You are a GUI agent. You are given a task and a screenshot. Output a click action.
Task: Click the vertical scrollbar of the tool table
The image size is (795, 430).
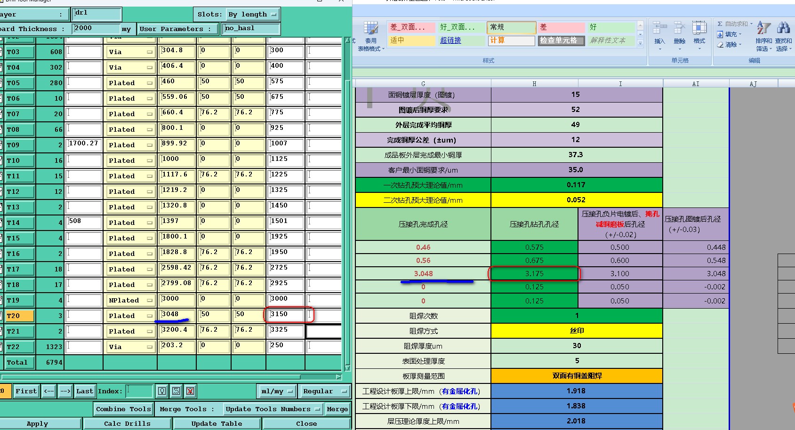click(x=348, y=203)
